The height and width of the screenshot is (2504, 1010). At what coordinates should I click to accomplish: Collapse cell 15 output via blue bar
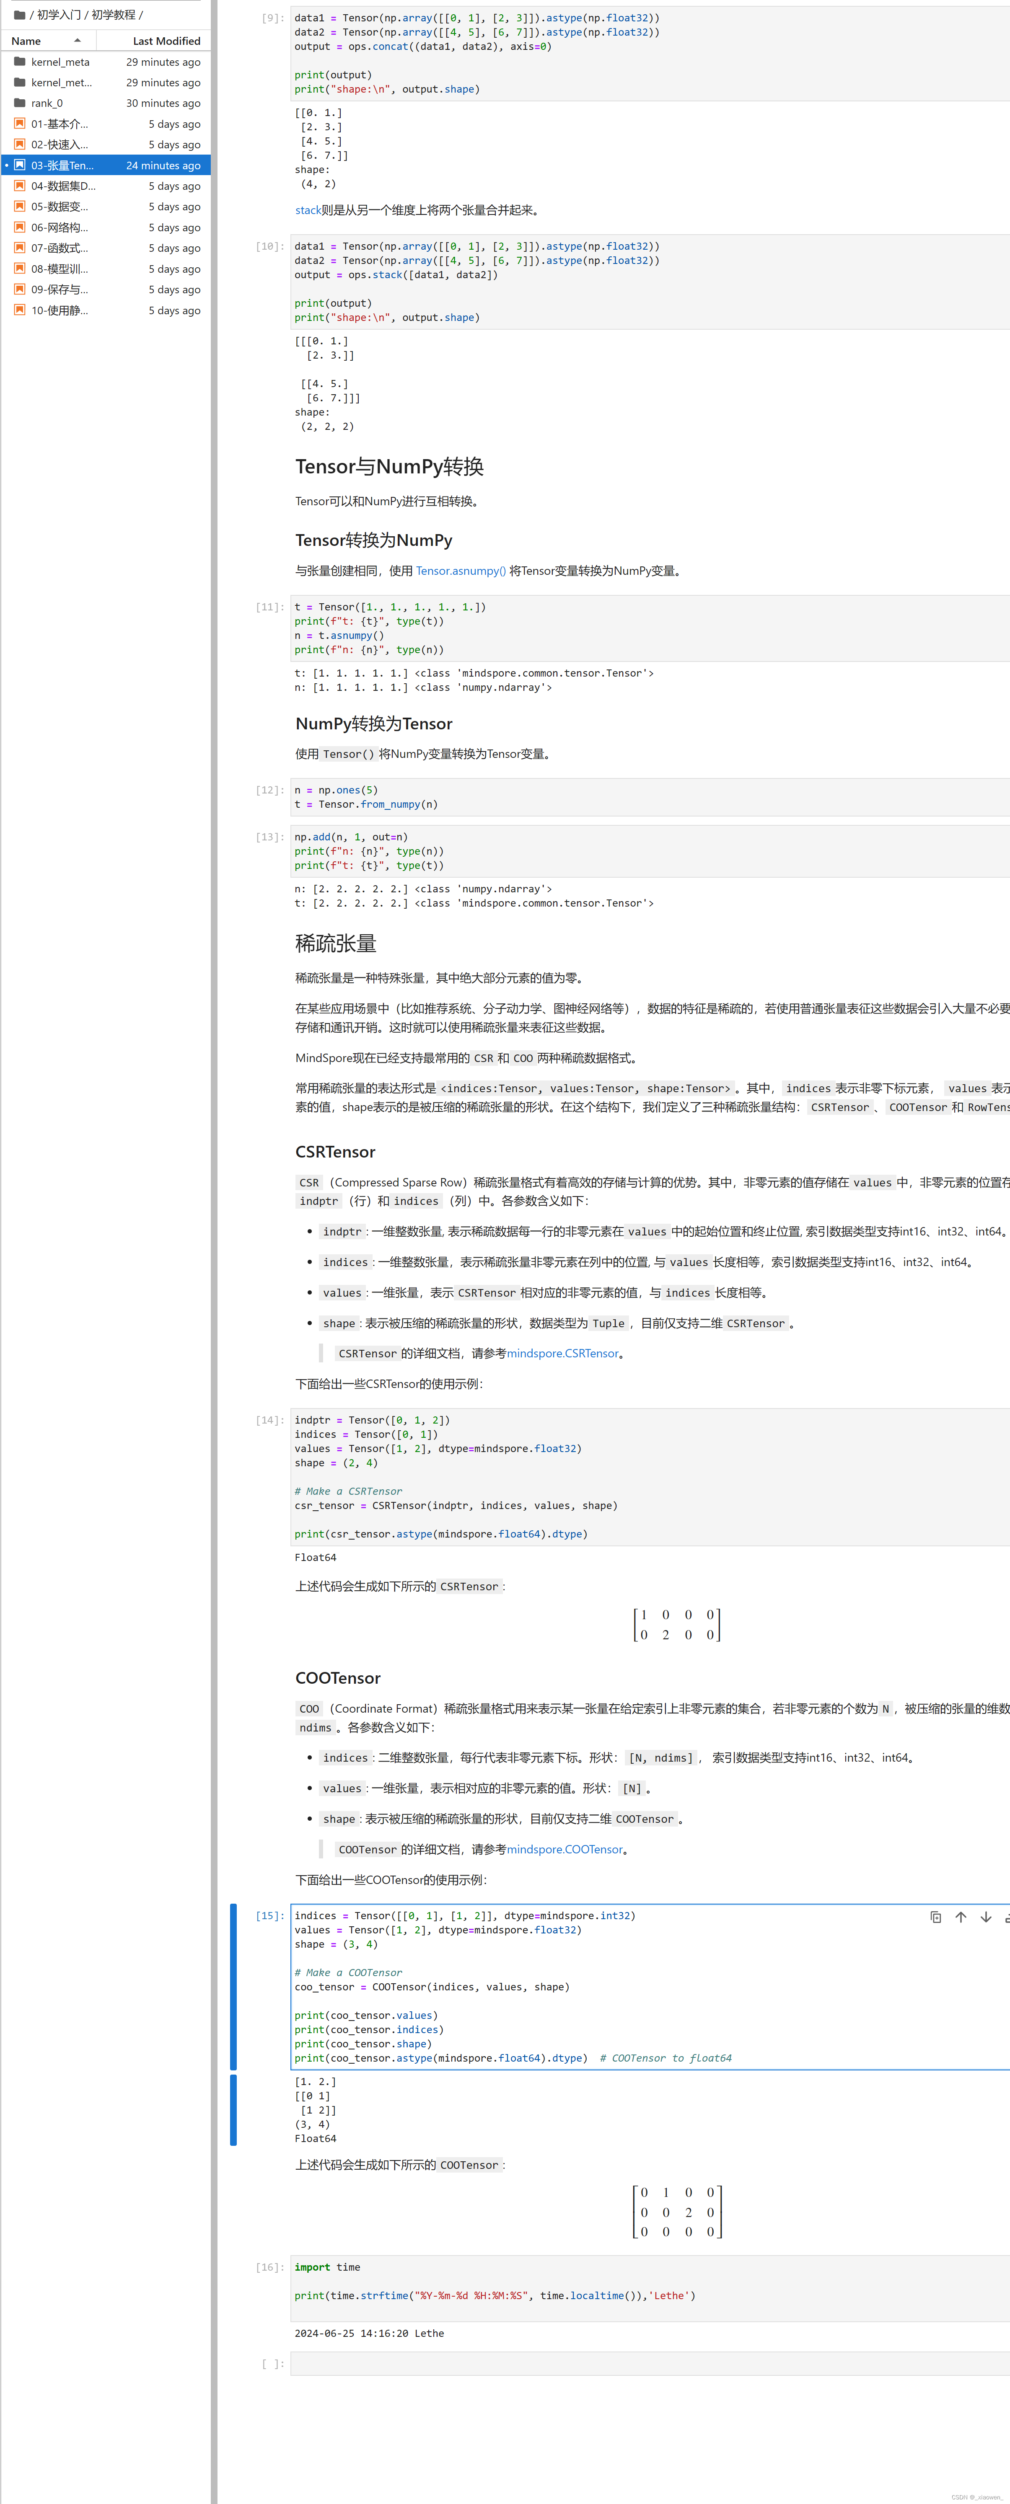(x=233, y=2109)
